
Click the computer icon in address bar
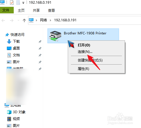point(31,20)
